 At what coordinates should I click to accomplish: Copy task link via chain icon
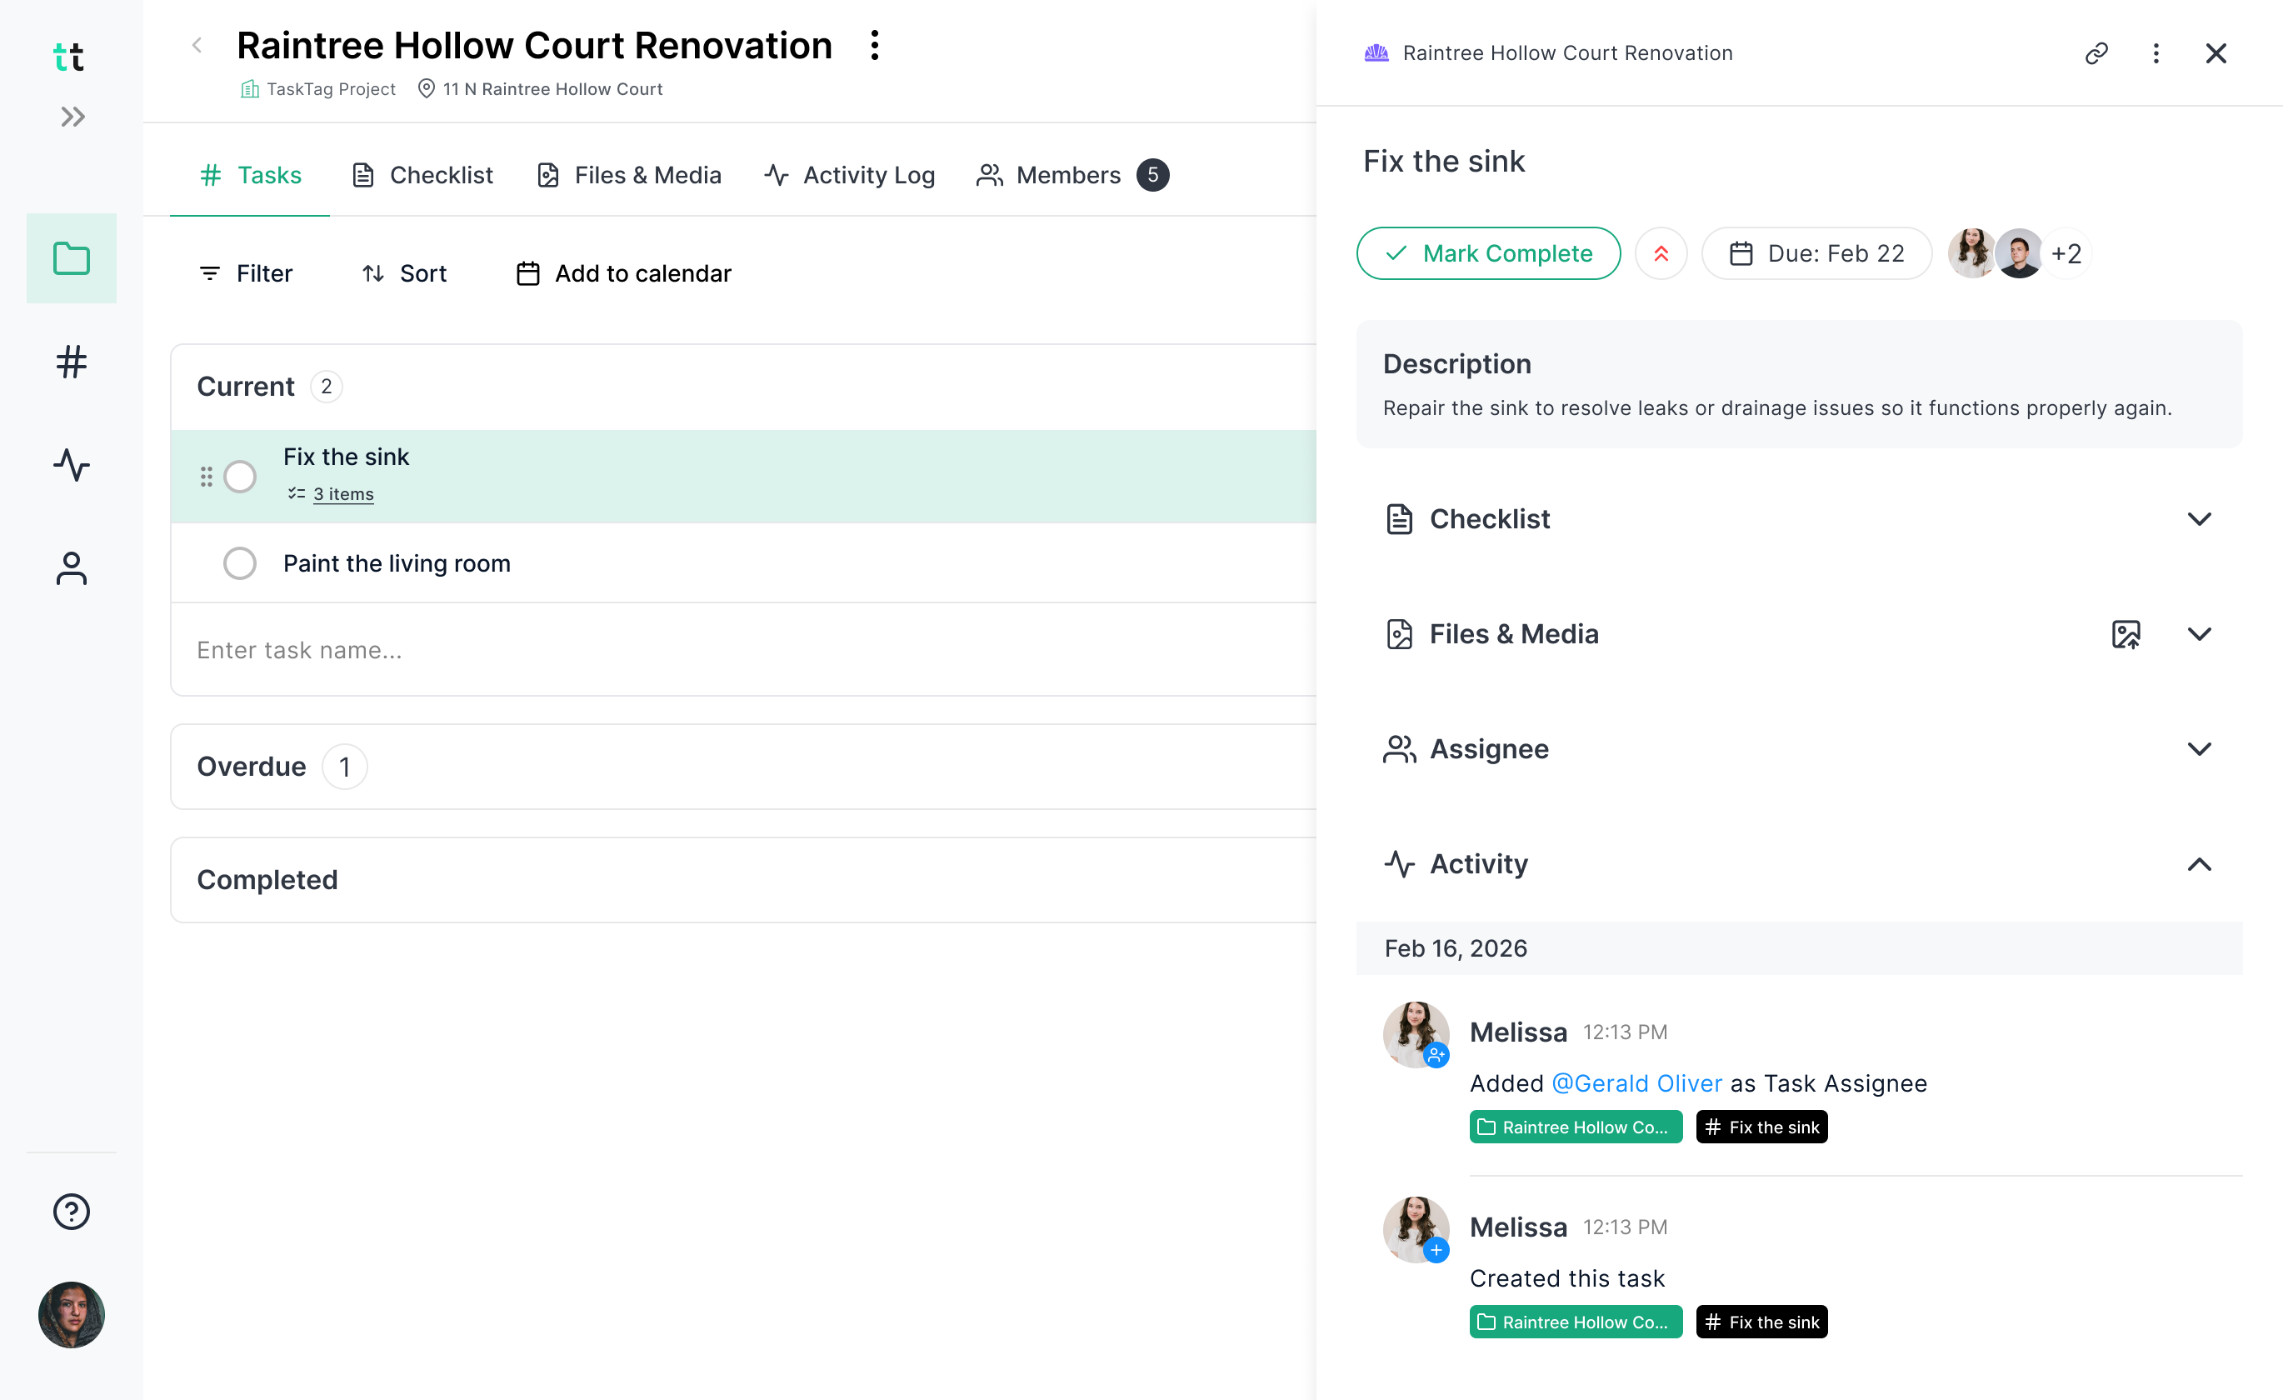coord(2096,53)
